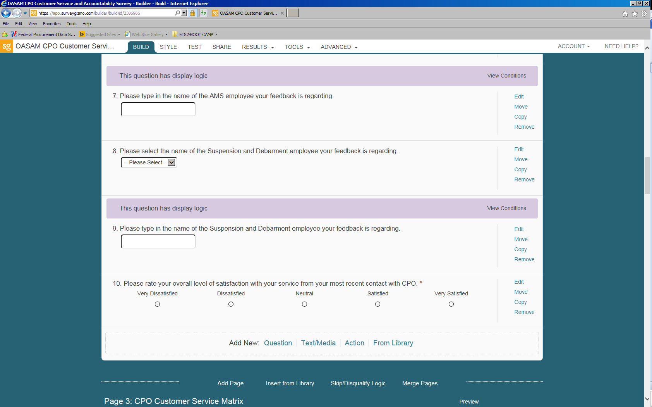Open Skip/Disqualify Logic

(x=358, y=383)
